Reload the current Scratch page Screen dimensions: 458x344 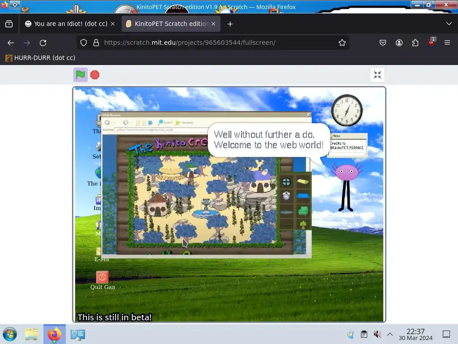coord(43,43)
